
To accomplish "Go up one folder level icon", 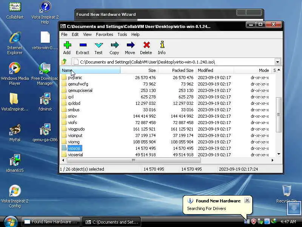I will click(x=64, y=62).
